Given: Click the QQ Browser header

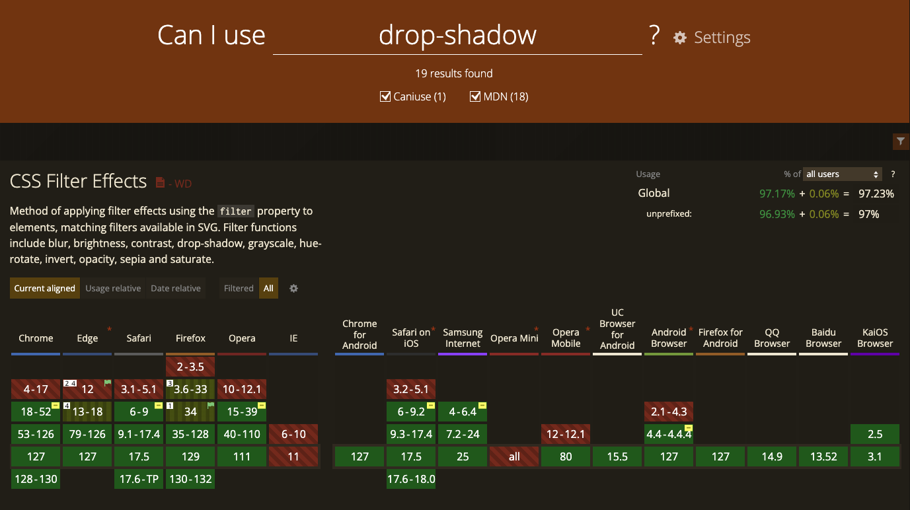Looking at the screenshot, I should click(772, 338).
